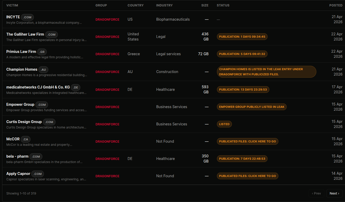Click the .COM tag next to Empower Group
The image size is (345, 202).
pos(42,105)
